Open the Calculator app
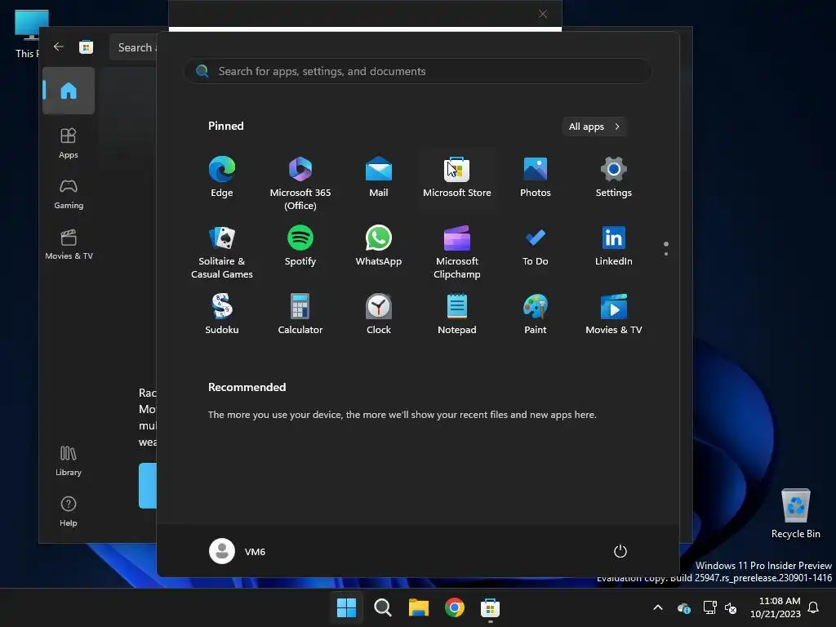 [x=300, y=314]
